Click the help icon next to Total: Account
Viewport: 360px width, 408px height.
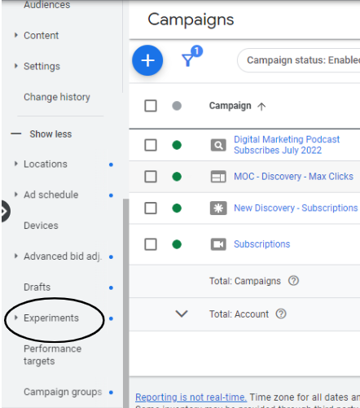(281, 314)
